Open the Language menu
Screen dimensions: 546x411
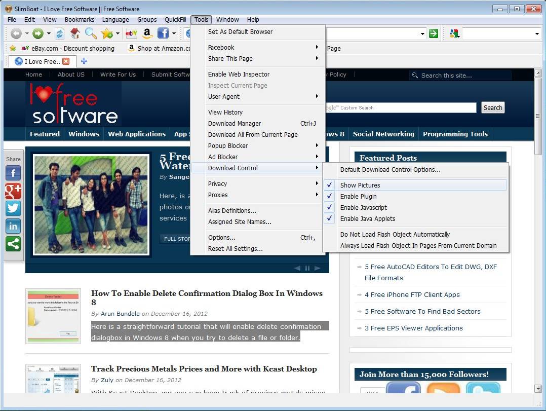pos(115,19)
